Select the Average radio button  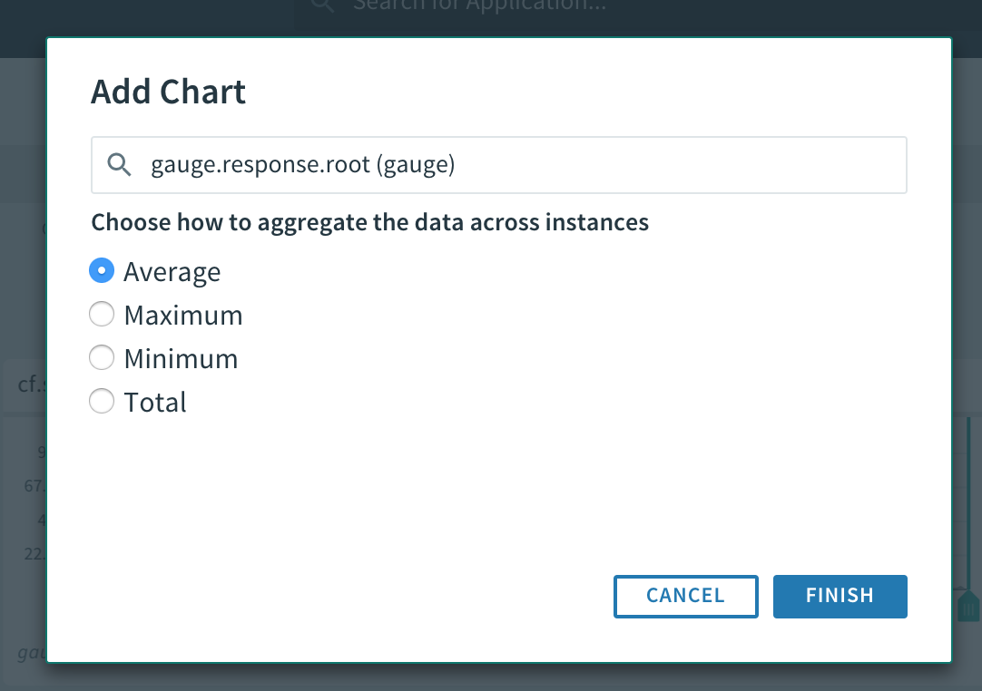point(102,271)
